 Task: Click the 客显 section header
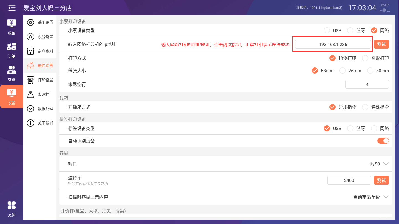(x=64, y=153)
